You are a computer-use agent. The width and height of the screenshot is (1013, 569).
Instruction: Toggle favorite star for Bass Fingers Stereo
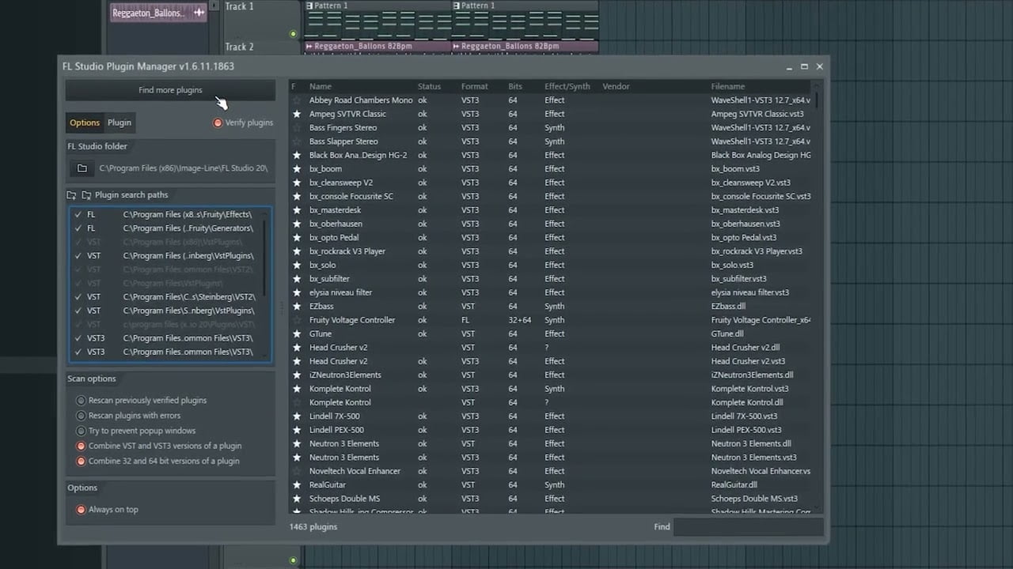(297, 128)
